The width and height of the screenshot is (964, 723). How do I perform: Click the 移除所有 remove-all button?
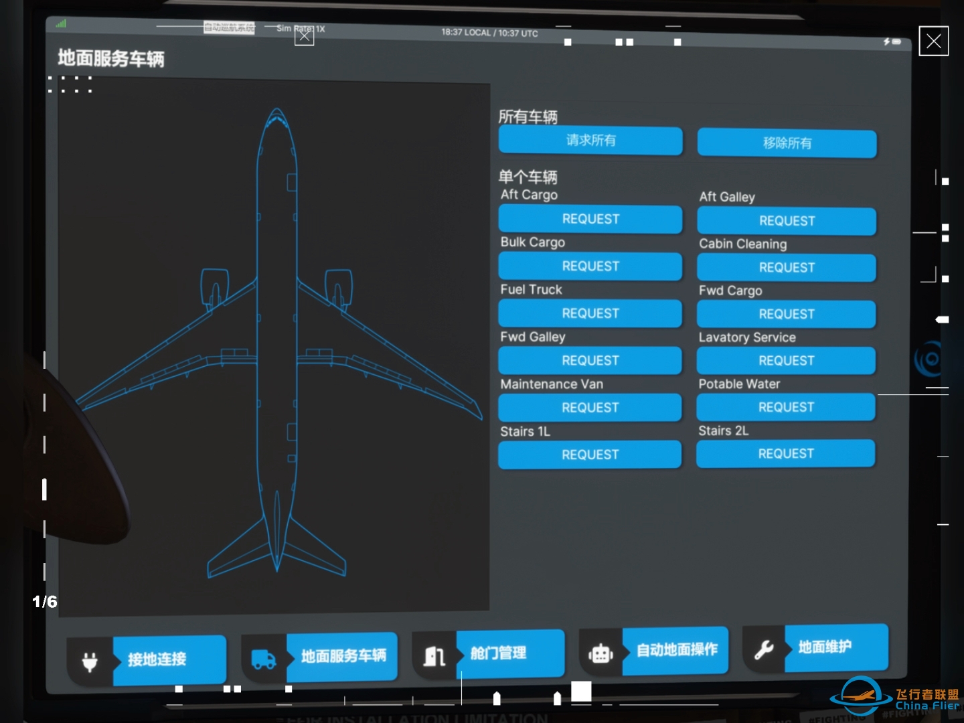[x=787, y=143]
